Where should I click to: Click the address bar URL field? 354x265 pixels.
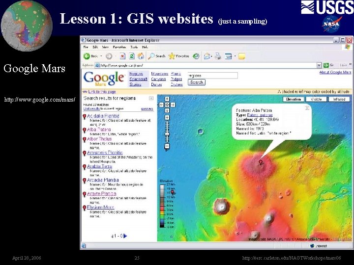(206, 65)
